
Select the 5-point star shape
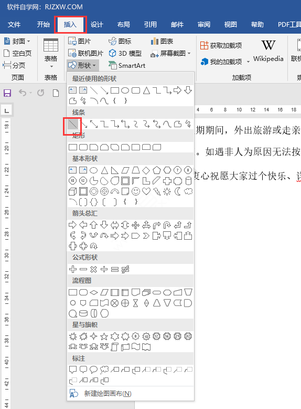click(x=104, y=336)
